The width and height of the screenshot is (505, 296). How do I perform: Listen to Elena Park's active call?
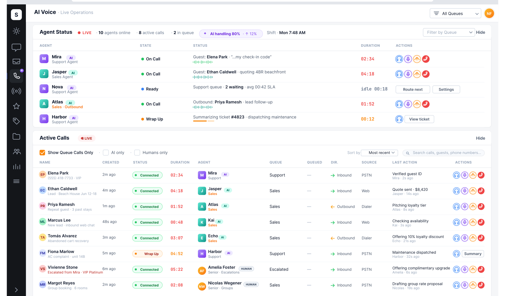click(x=456, y=175)
